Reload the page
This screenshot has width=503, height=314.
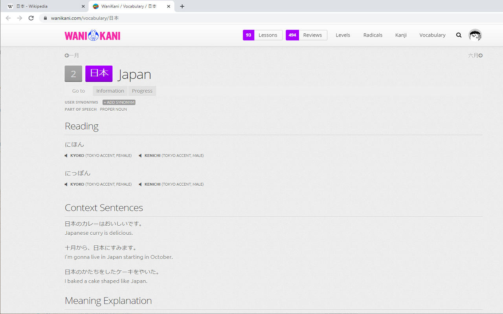tap(31, 18)
